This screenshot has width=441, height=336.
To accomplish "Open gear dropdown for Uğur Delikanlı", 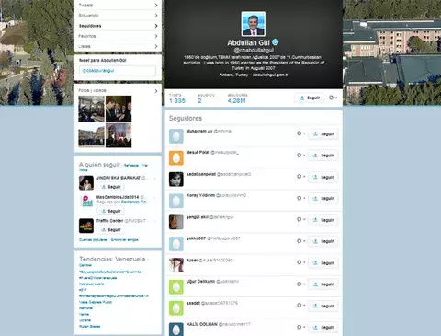I will coord(300,284).
